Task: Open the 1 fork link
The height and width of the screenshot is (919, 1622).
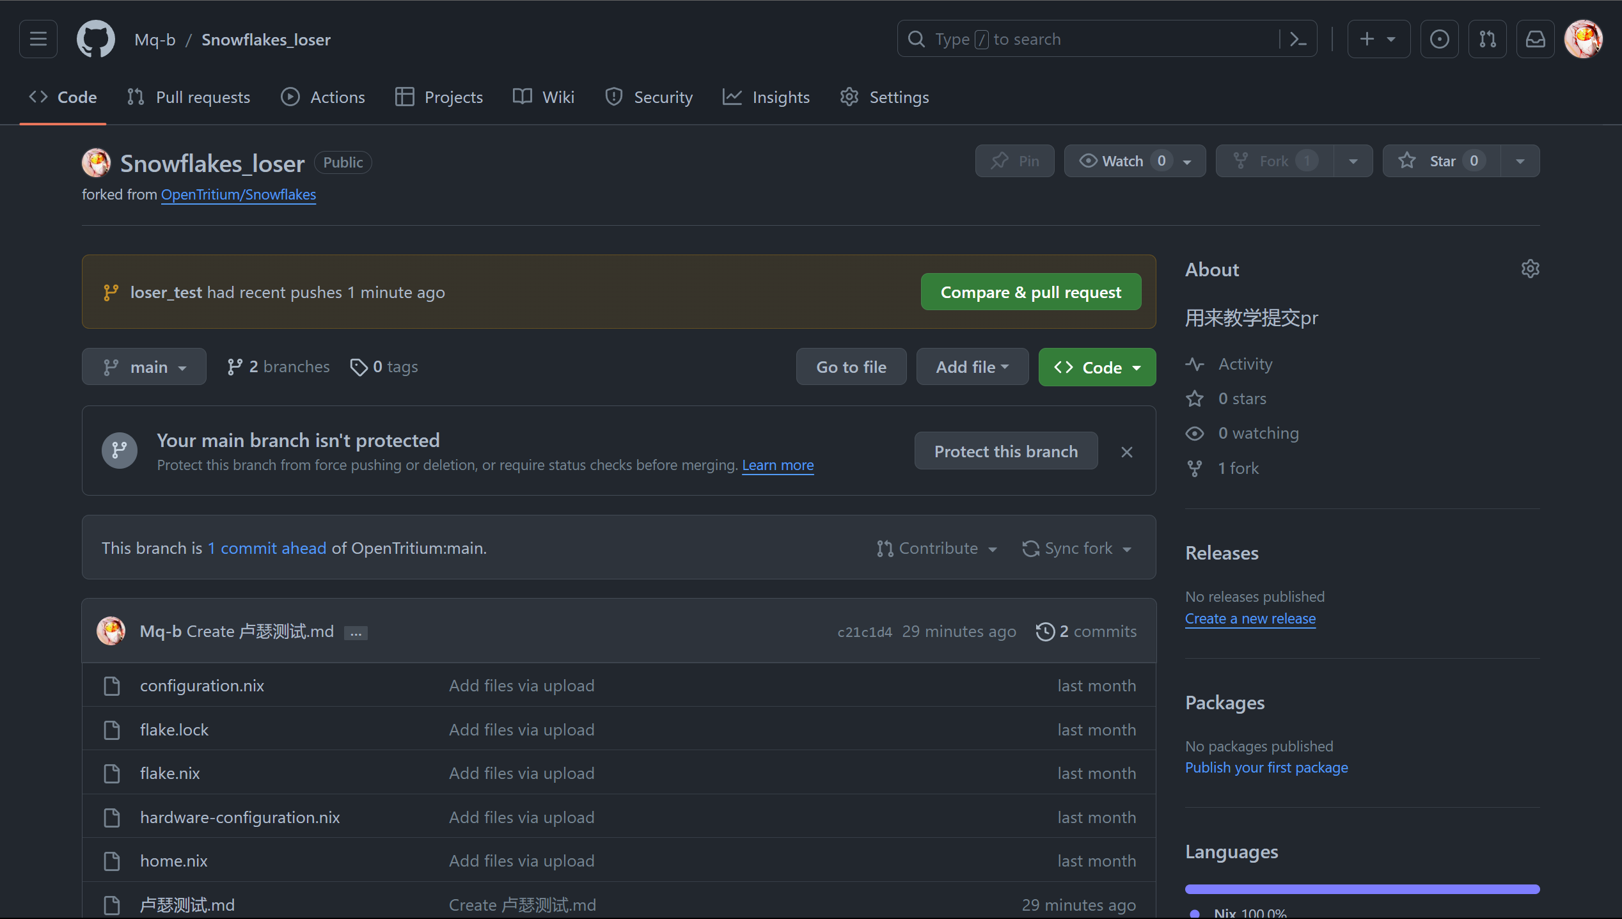Action: pyautogui.click(x=1222, y=468)
